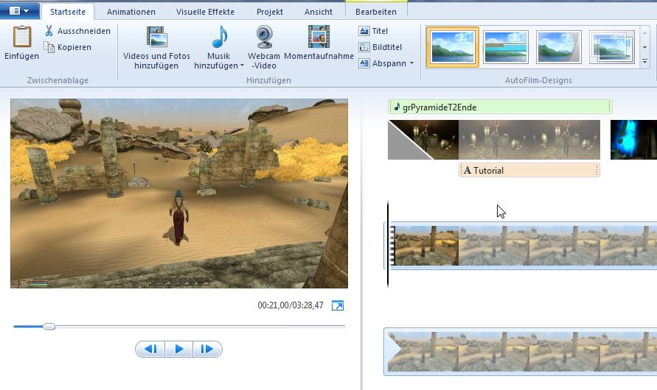
Task: Add a Bildtitel caption
Action: pos(380,47)
